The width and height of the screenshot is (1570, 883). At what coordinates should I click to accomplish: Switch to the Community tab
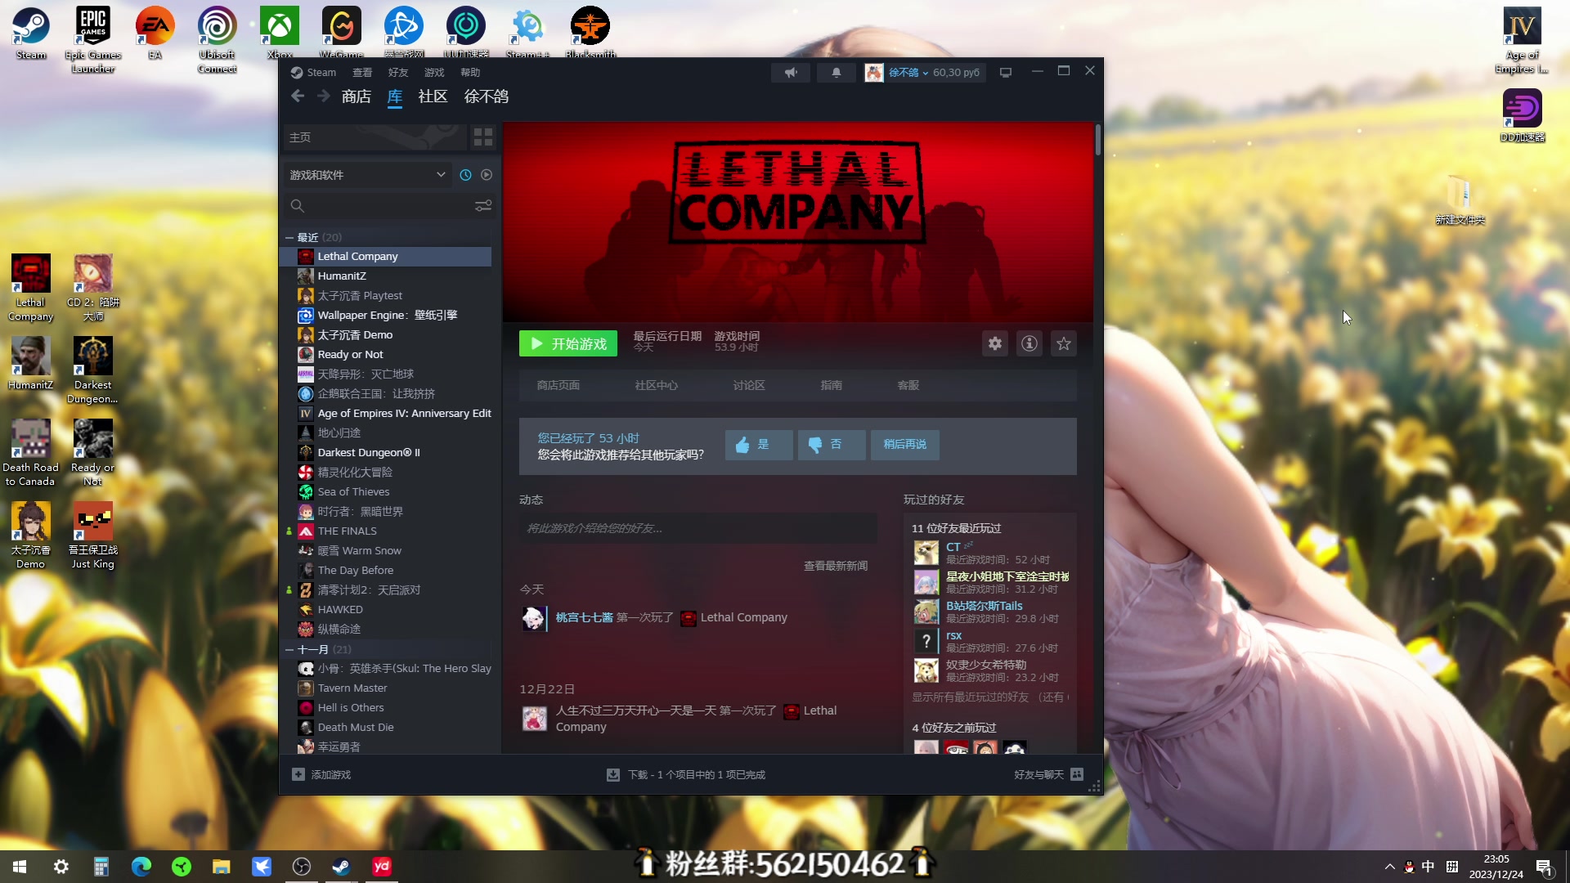433,96
